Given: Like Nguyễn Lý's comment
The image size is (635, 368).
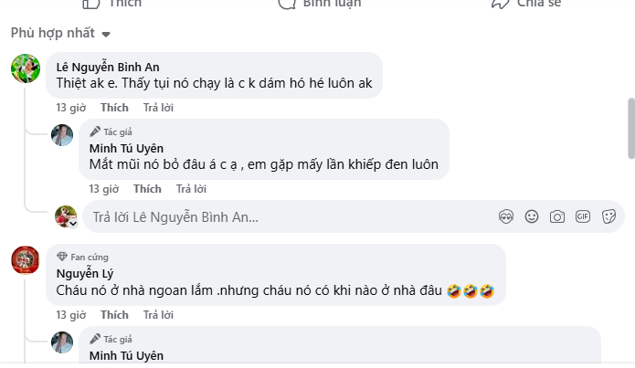Looking at the screenshot, I should click(x=114, y=315).
